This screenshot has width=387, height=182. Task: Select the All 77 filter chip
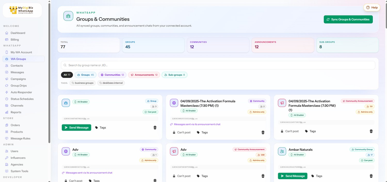pyautogui.click(x=67, y=75)
